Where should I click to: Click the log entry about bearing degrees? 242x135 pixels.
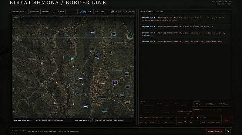coord(185,27)
